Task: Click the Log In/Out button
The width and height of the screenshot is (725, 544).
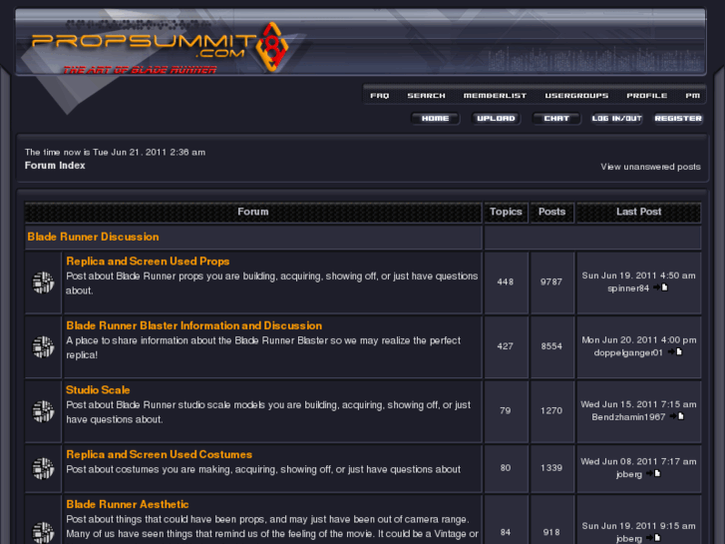Action: tap(617, 119)
